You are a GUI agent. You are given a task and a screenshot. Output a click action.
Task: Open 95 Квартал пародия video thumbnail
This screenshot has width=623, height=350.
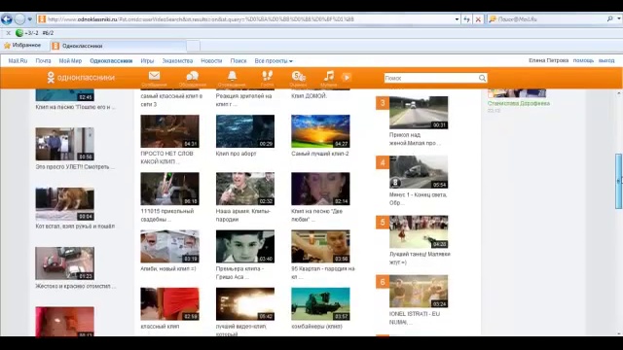coord(320,246)
